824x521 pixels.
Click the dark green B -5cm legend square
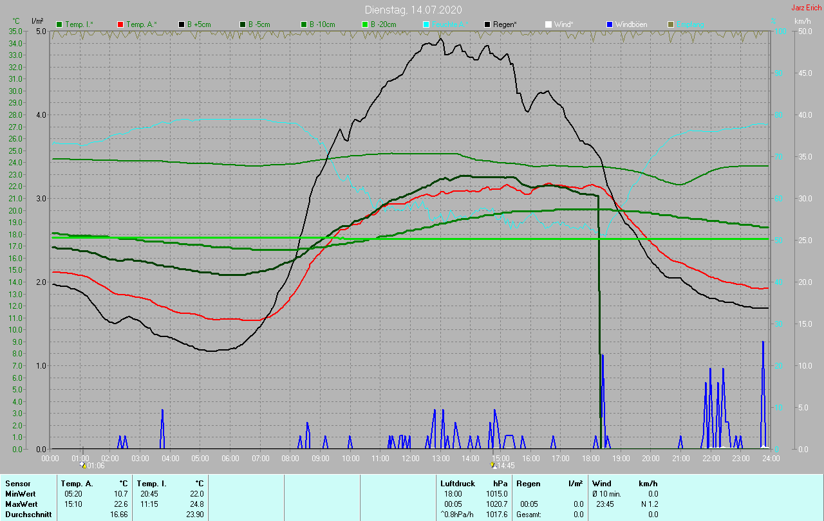tap(243, 24)
